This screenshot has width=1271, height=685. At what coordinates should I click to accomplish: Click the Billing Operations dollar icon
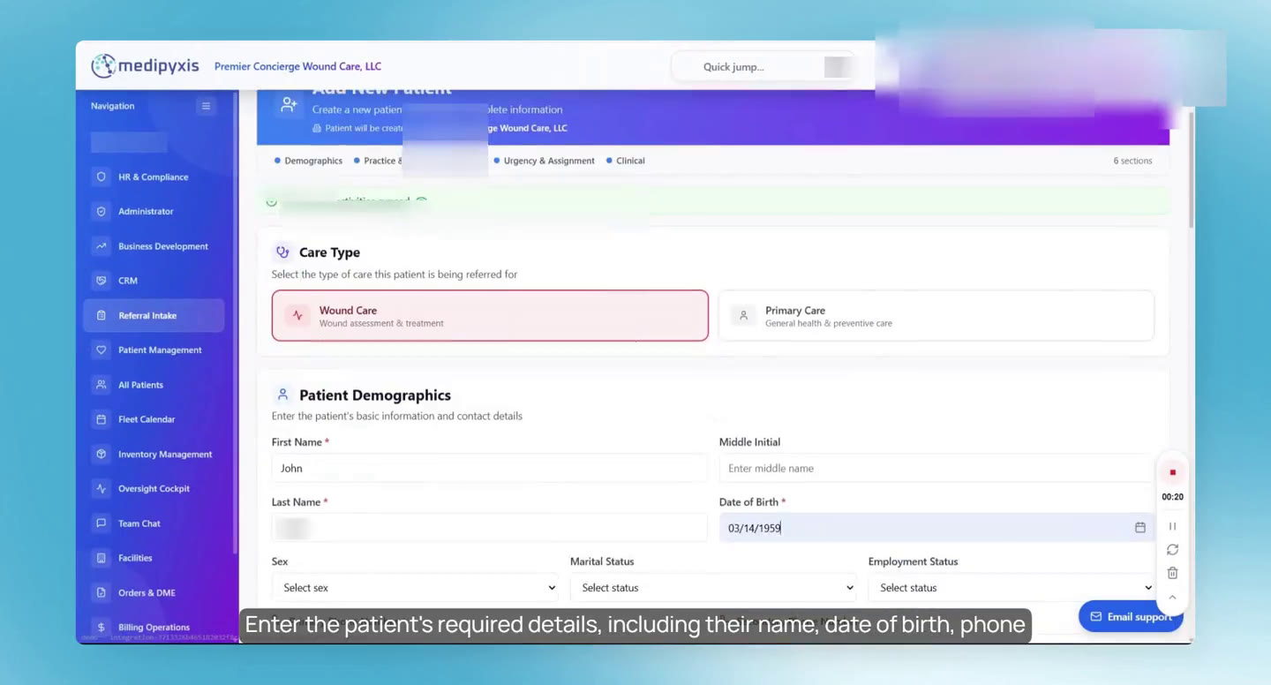click(101, 627)
